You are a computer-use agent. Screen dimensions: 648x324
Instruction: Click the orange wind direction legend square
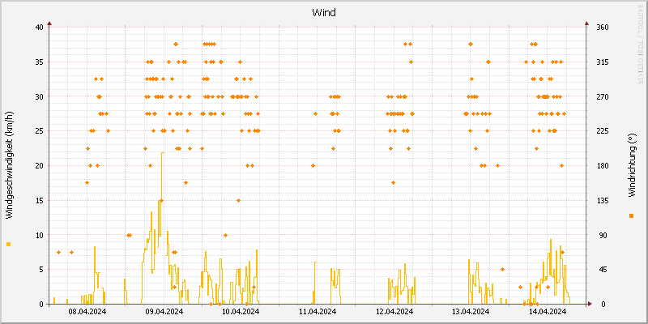[x=631, y=215]
